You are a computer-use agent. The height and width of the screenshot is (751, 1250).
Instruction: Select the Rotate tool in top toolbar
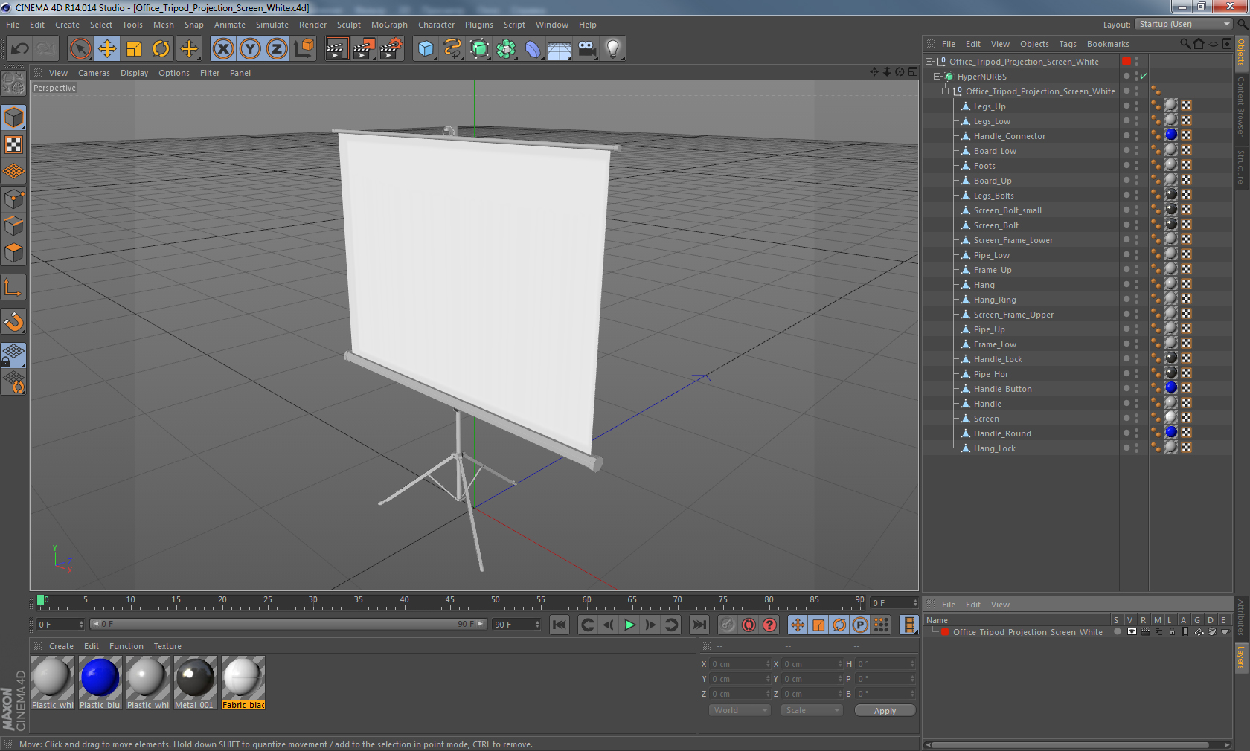161,49
